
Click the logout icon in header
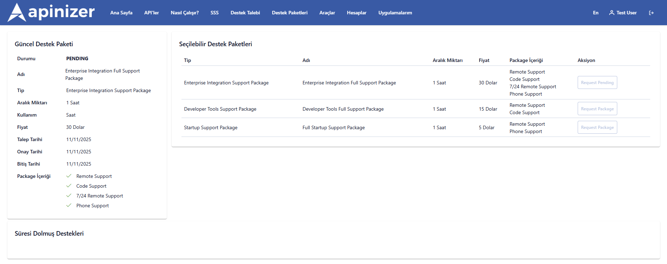(x=651, y=13)
